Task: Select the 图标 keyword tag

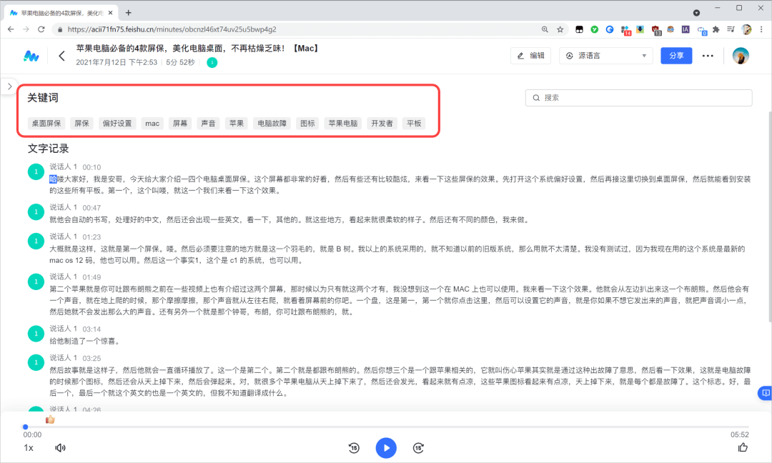Action: 307,123
